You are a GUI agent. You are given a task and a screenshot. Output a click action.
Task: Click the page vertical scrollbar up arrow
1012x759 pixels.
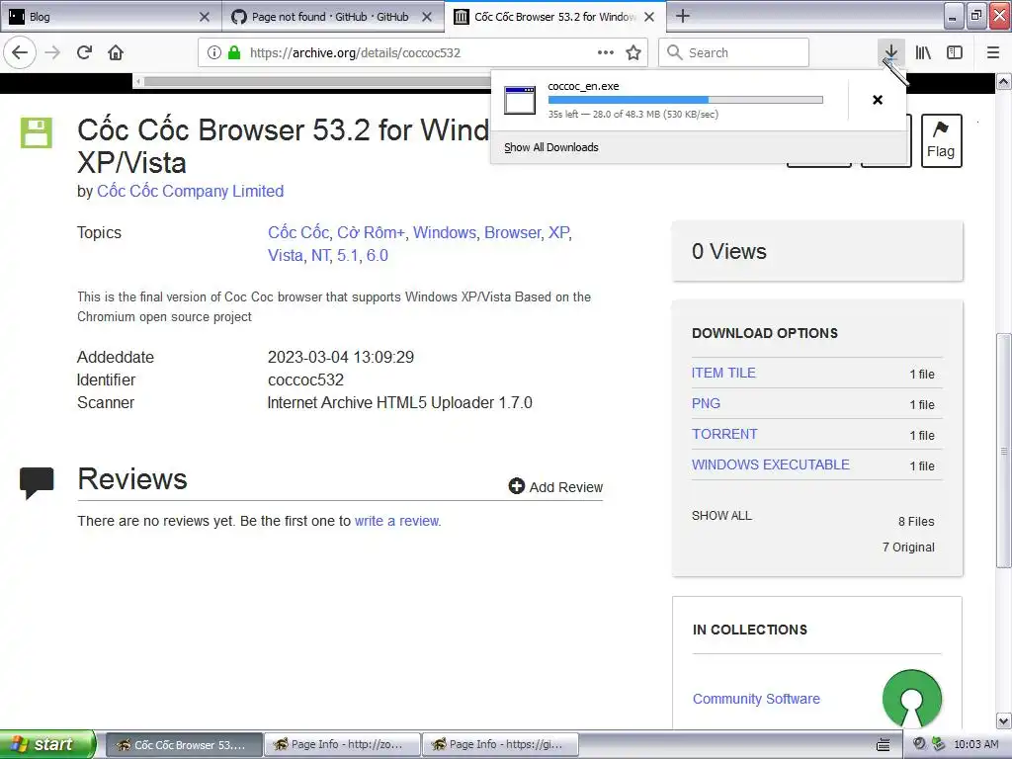[x=1004, y=82]
